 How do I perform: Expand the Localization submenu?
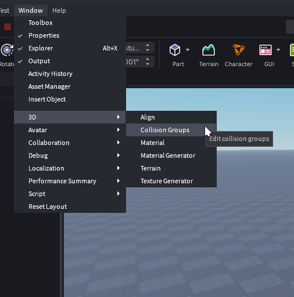tap(70, 168)
